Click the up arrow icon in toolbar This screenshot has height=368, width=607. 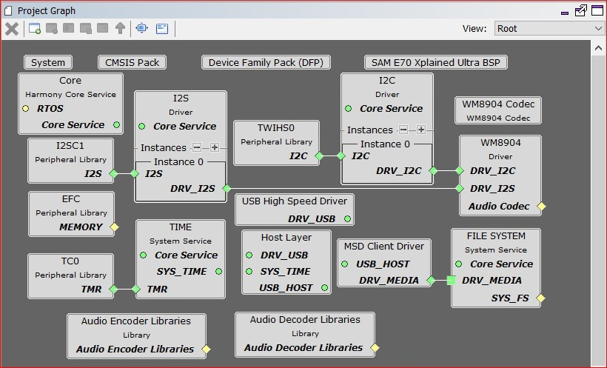tap(119, 29)
